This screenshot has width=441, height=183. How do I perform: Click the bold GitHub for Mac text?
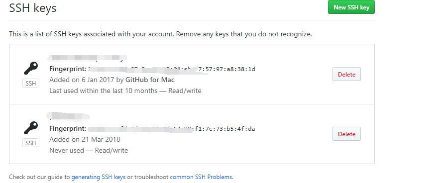pyautogui.click(x=150, y=80)
